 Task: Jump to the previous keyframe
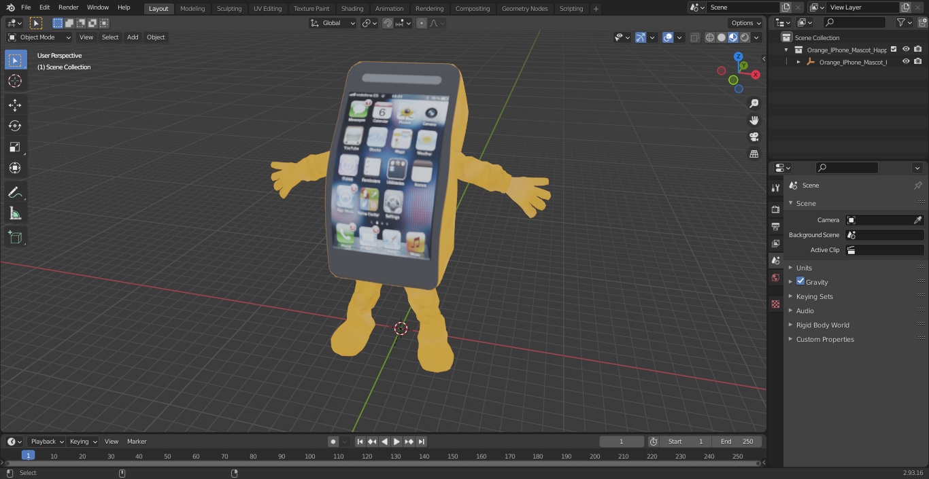coord(373,442)
